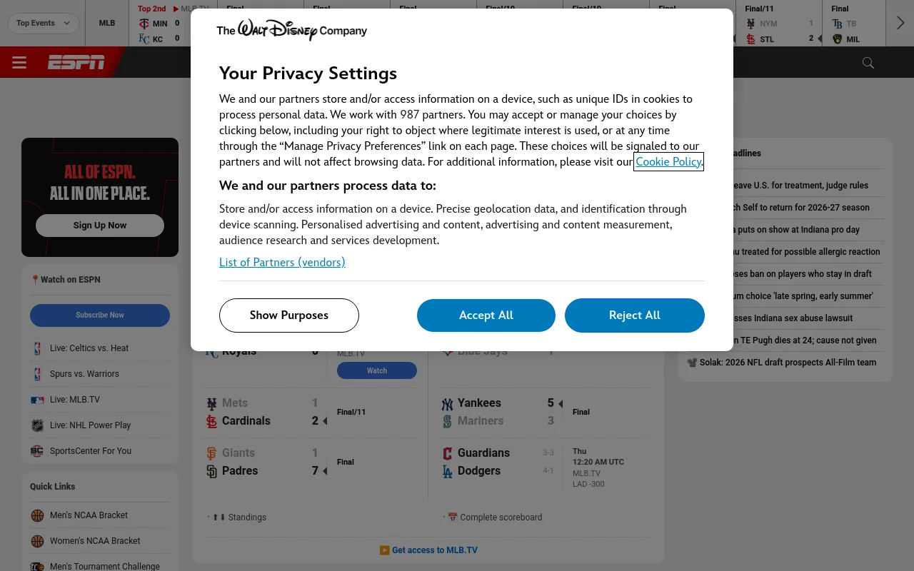Expand the Top Events dropdown
Screen dimensions: 914x571
tap(44, 23)
